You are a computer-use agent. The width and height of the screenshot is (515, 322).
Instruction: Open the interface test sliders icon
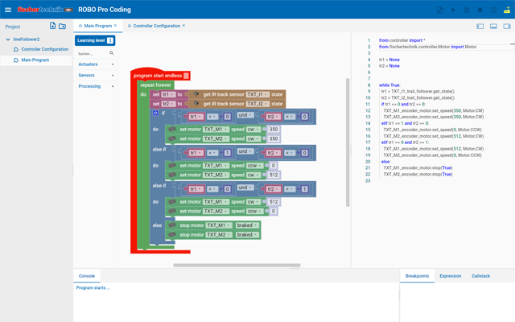click(x=493, y=10)
